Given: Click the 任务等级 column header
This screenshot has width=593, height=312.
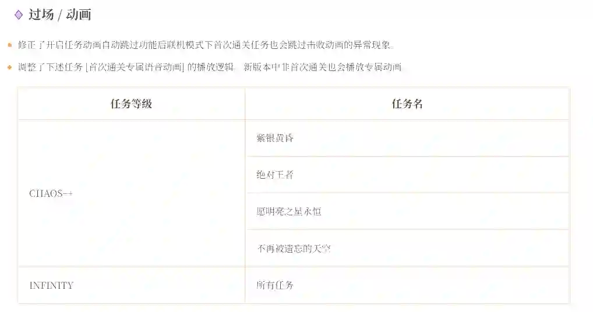Looking at the screenshot, I should click(x=131, y=104).
